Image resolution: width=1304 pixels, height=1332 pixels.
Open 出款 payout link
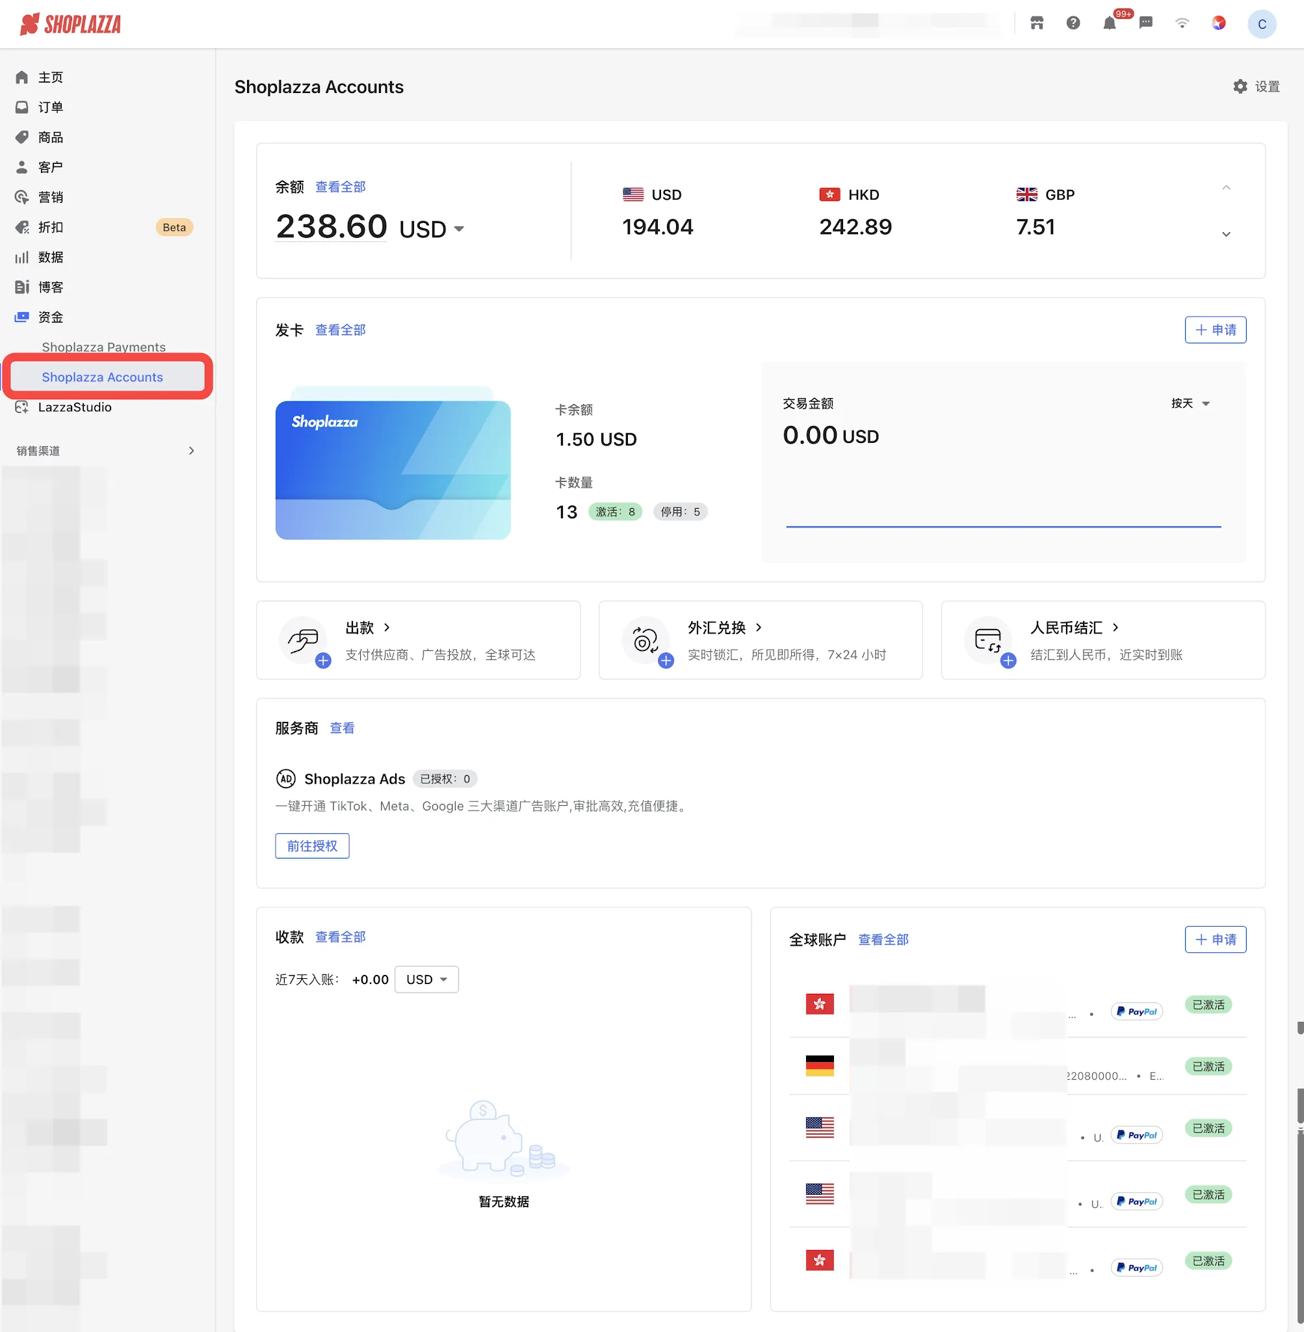(368, 628)
